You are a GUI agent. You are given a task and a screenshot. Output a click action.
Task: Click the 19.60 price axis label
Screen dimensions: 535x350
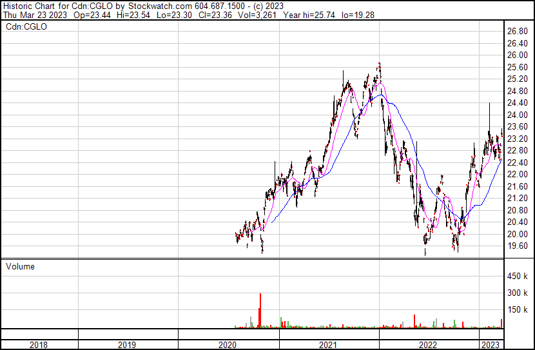518,246
